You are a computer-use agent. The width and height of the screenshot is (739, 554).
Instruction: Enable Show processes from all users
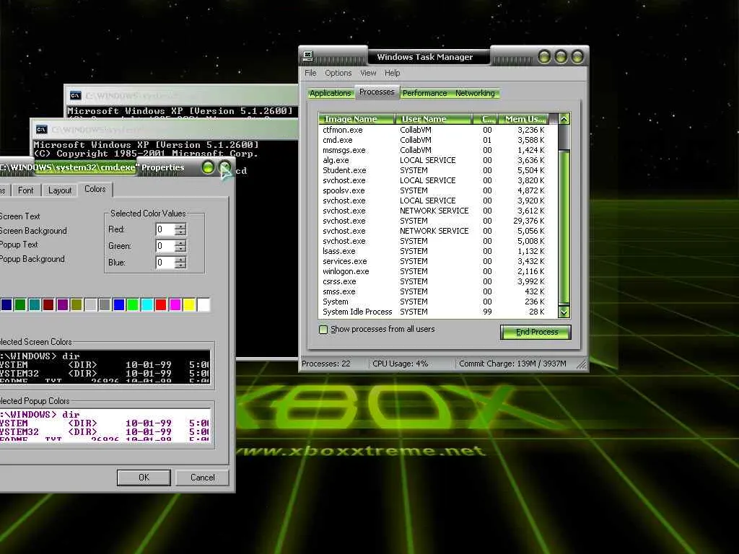pos(323,329)
